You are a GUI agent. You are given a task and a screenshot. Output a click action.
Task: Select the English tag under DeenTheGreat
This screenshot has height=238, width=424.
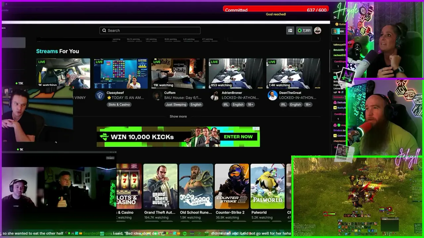tap(295, 104)
